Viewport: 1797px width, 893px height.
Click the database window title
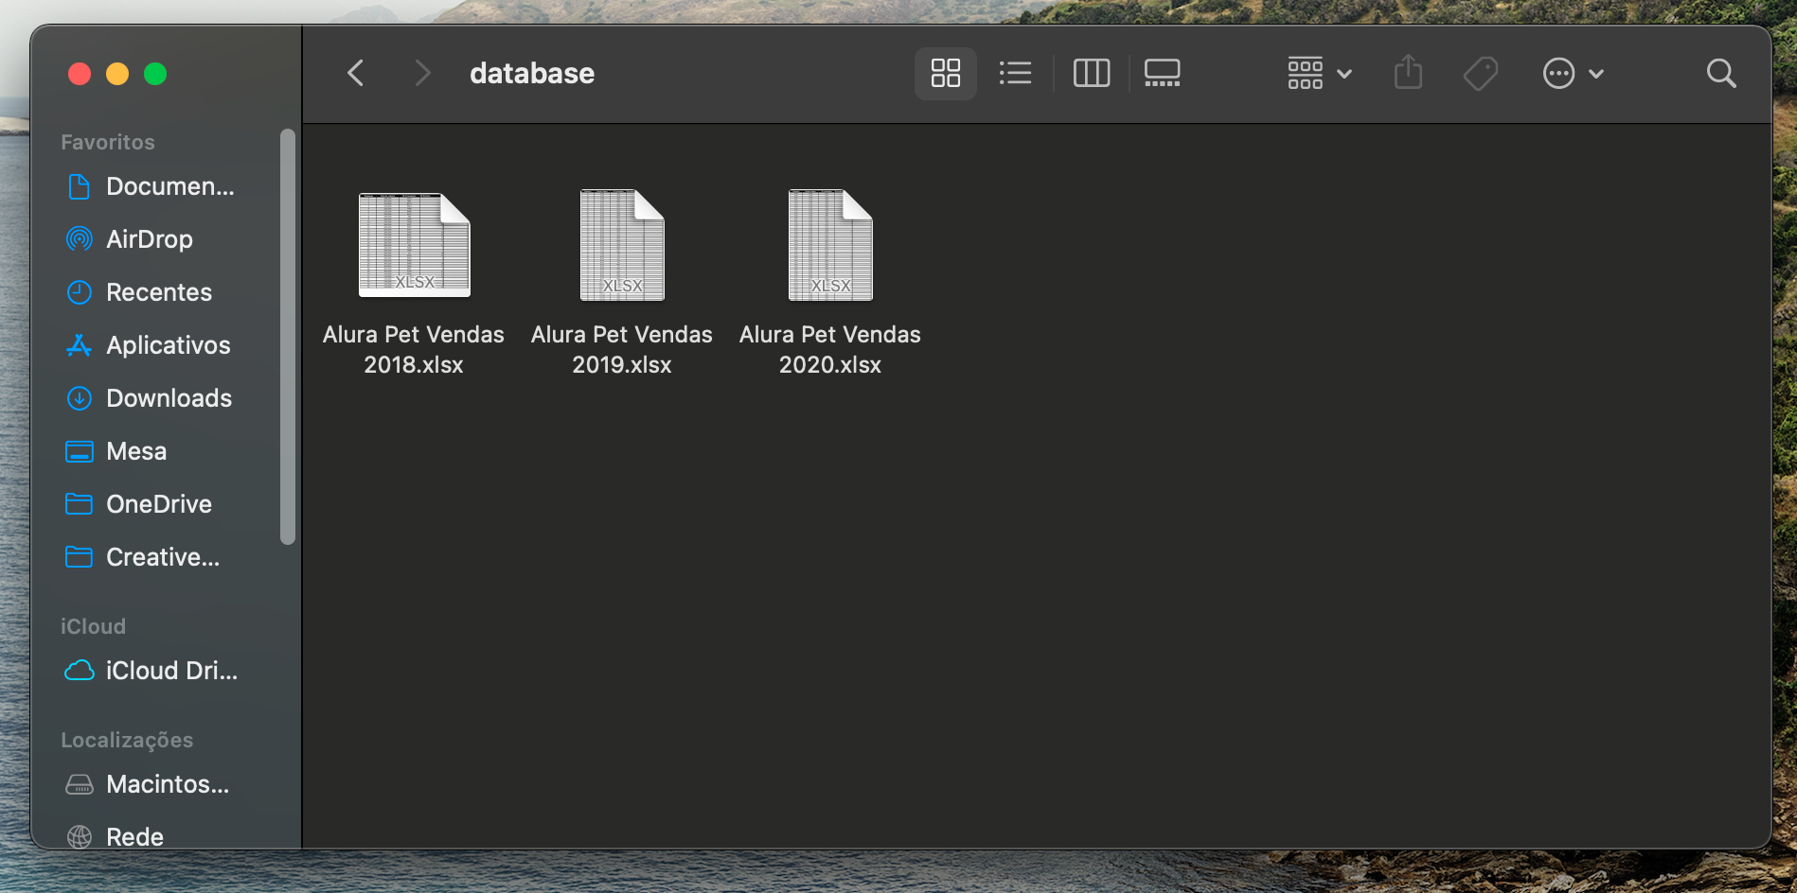[x=532, y=73]
